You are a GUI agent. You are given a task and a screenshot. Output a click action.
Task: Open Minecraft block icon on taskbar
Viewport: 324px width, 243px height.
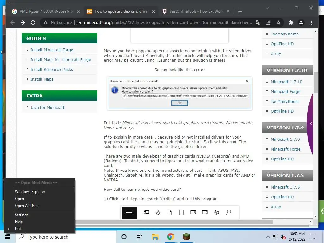coord(186,237)
